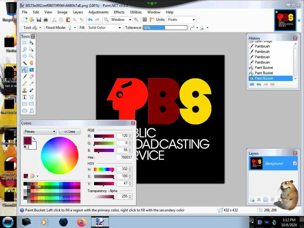Select the Line/Curve tool
Screen dimensions: 304x228
click(x=31, y=97)
